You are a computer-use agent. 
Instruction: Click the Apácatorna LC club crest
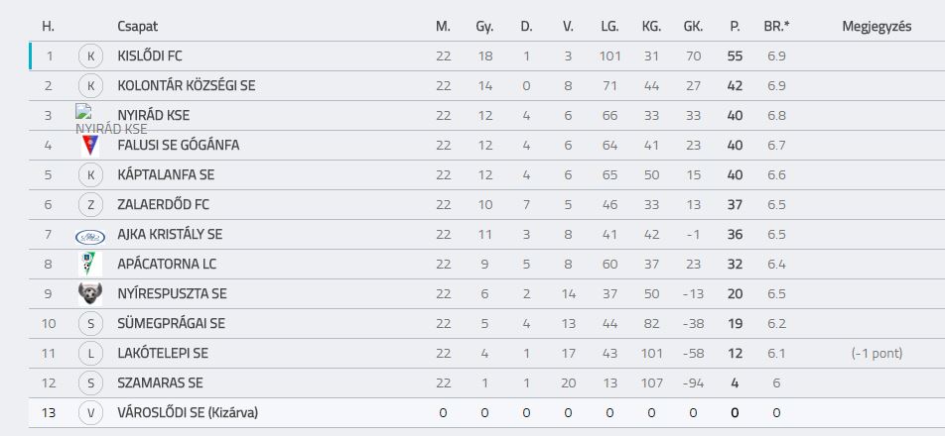tap(90, 264)
